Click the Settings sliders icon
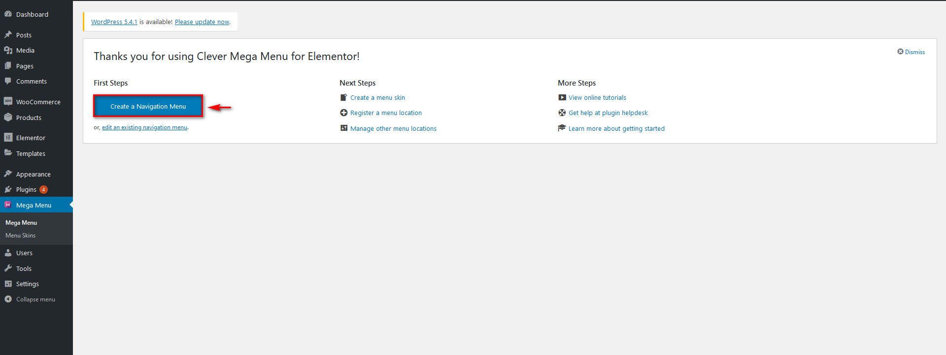 [x=8, y=284]
